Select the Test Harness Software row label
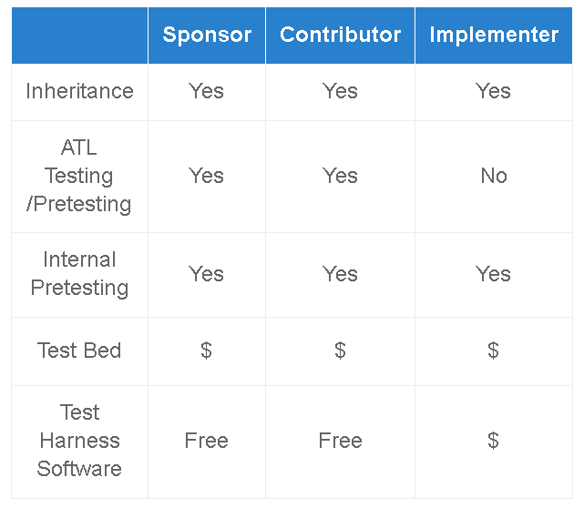The width and height of the screenshot is (584, 508). tap(79, 441)
